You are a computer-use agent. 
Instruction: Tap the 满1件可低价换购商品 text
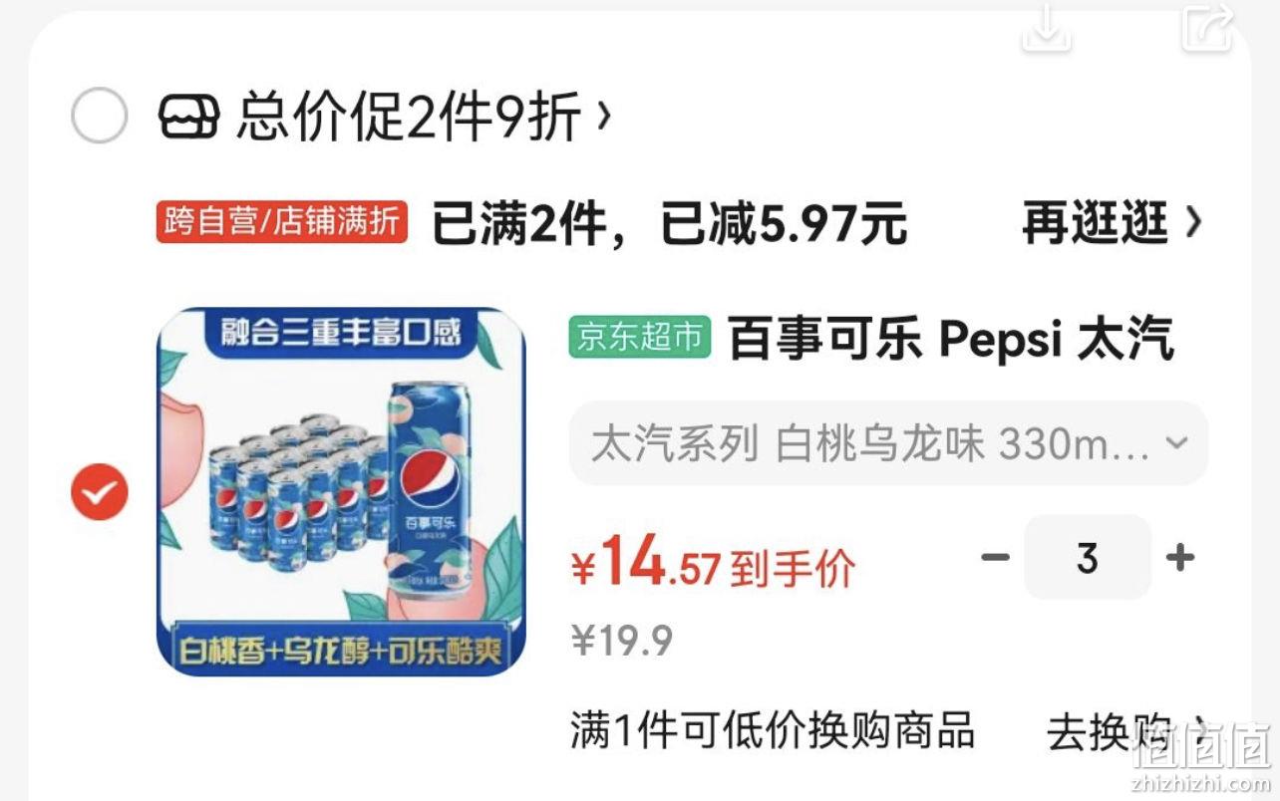coord(773,731)
